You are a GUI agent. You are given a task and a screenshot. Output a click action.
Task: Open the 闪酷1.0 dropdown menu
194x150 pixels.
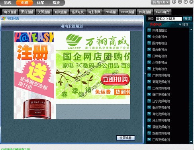point(161,2)
